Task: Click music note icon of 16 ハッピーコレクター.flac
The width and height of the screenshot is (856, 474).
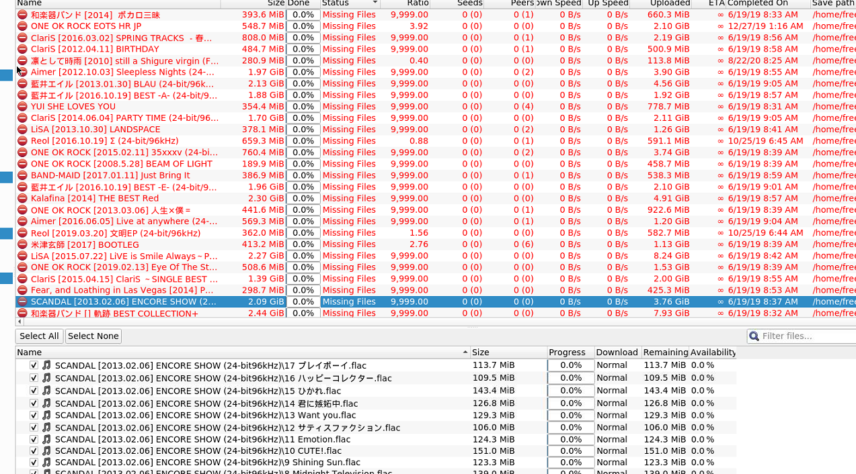Action: 46,378
